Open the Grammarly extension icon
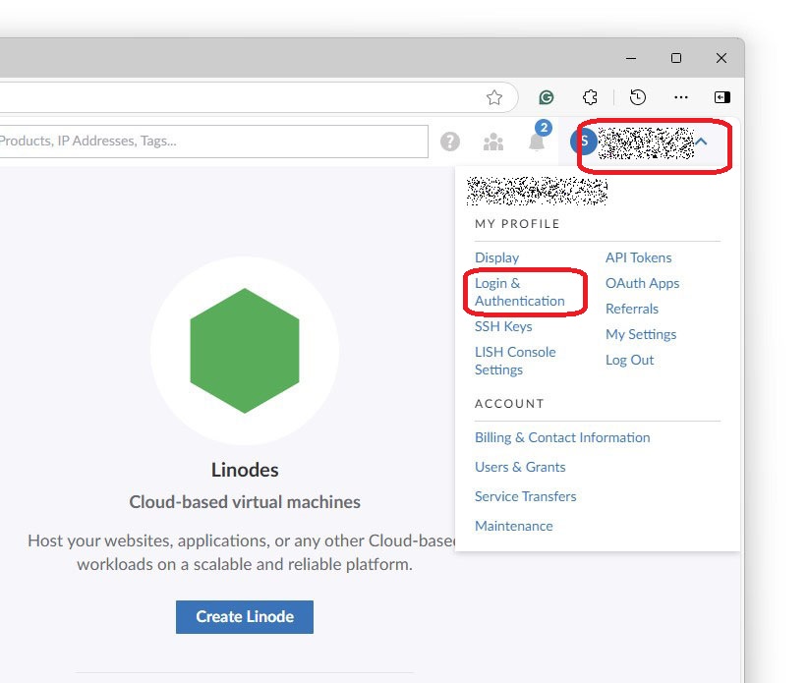Screen dimensions: 808x683 547,97
